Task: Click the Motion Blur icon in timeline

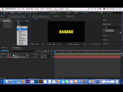Action: (48, 51)
